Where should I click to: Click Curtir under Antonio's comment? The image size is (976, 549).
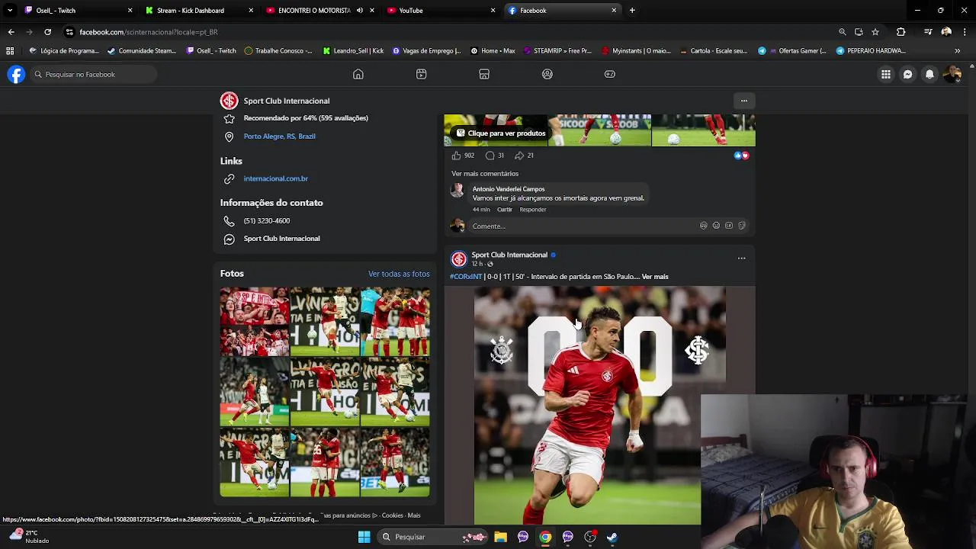505,210
